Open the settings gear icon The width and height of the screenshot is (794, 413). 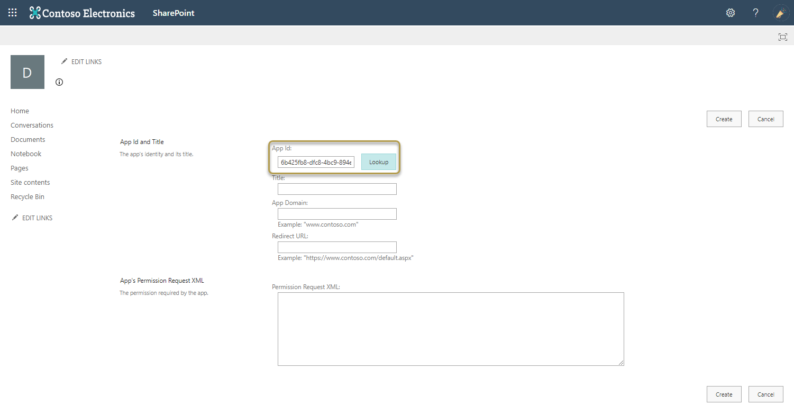[x=731, y=13]
